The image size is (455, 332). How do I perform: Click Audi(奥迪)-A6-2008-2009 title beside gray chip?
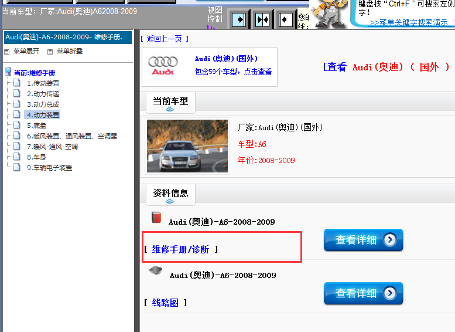tap(223, 275)
